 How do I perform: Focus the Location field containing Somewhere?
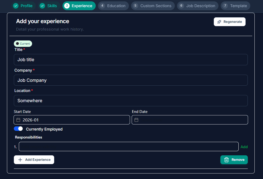[x=131, y=101]
